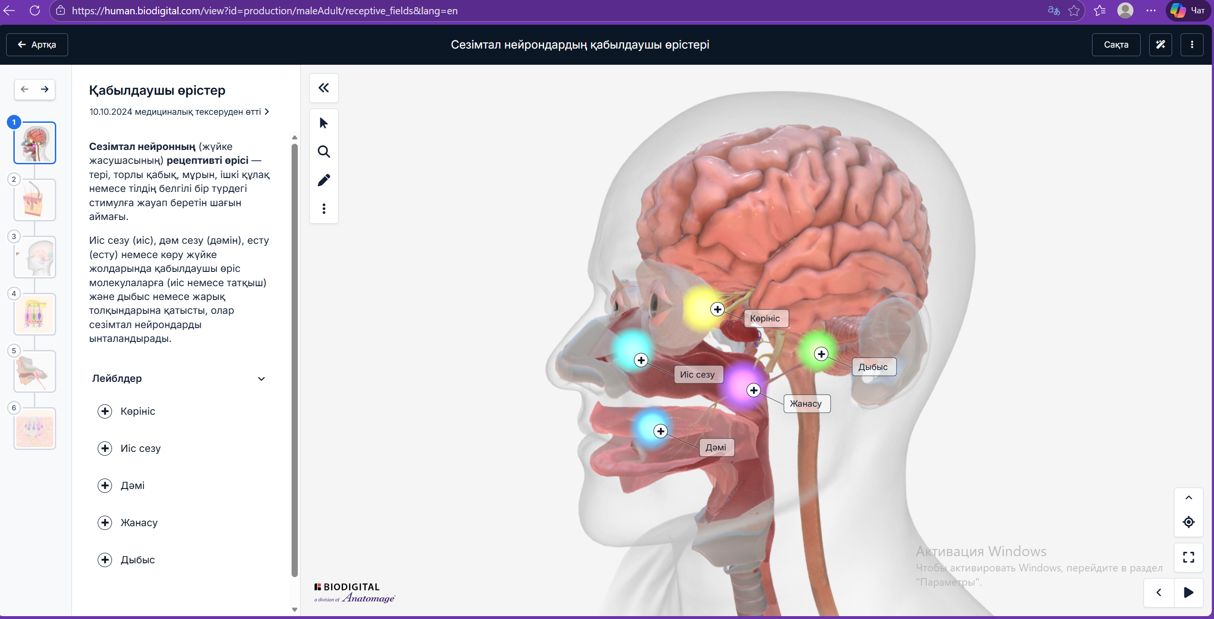This screenshot has height=619, width=1214.
Task: Open the header three-dot options menu
Action: point(1192,45)
